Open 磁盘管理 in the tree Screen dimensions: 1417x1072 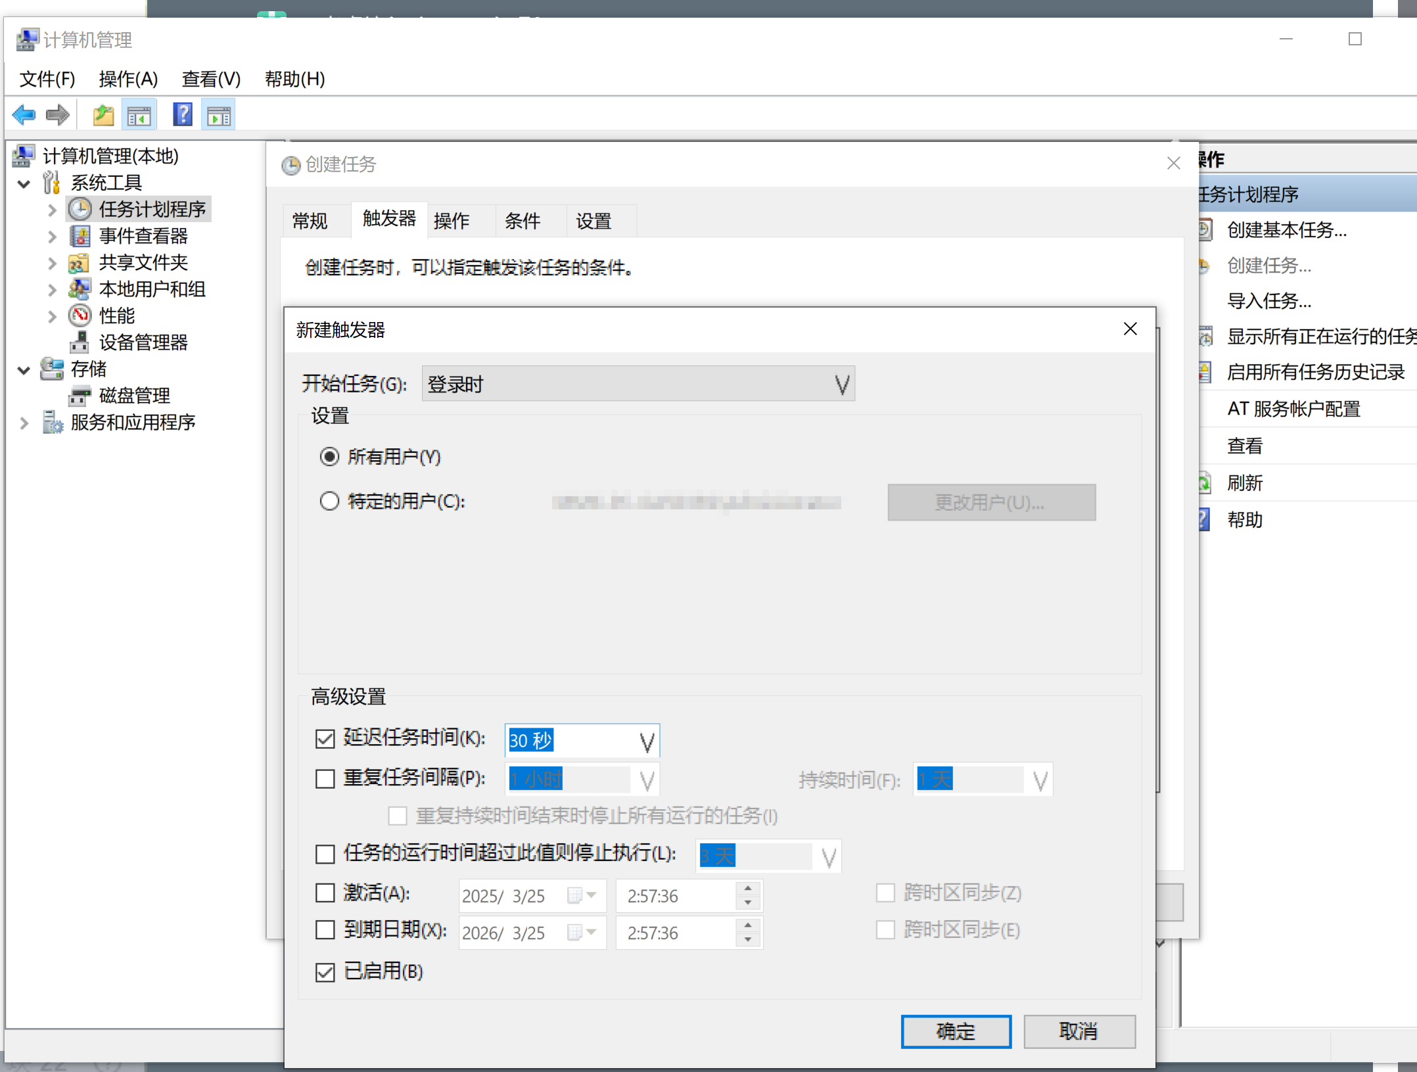[x=134, y=396]
